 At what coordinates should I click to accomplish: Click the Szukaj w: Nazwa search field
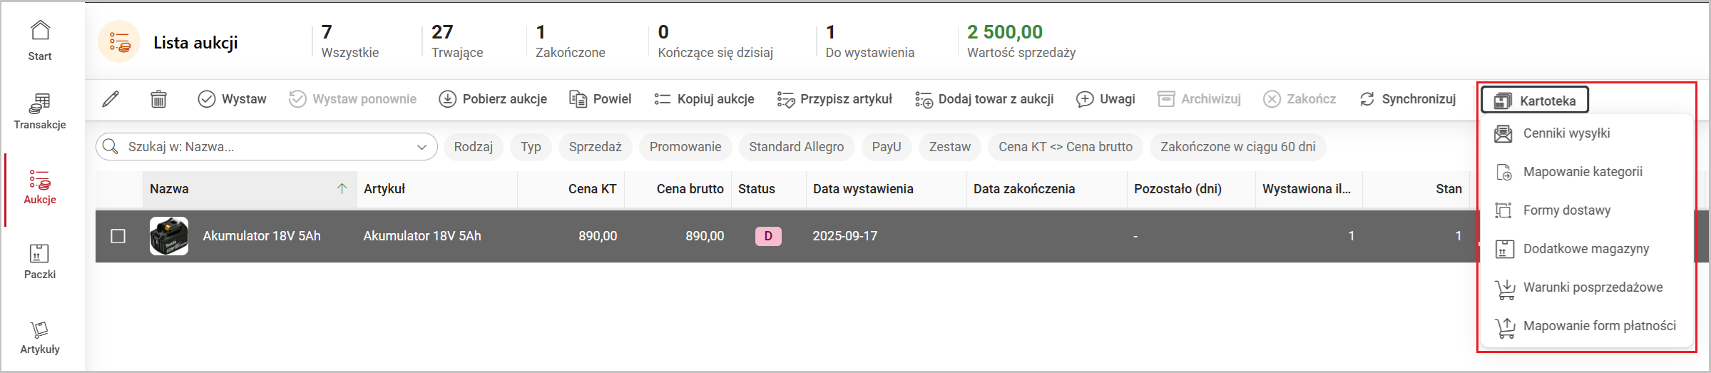264,147
